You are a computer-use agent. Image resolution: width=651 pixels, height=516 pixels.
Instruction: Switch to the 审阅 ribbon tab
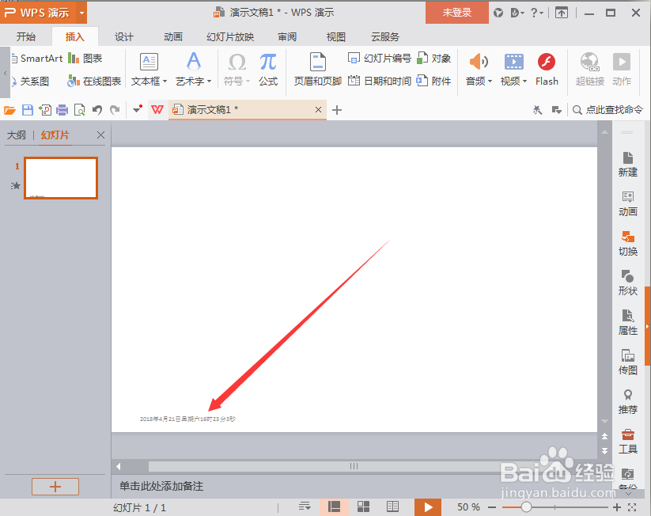(x=287, y=37)
